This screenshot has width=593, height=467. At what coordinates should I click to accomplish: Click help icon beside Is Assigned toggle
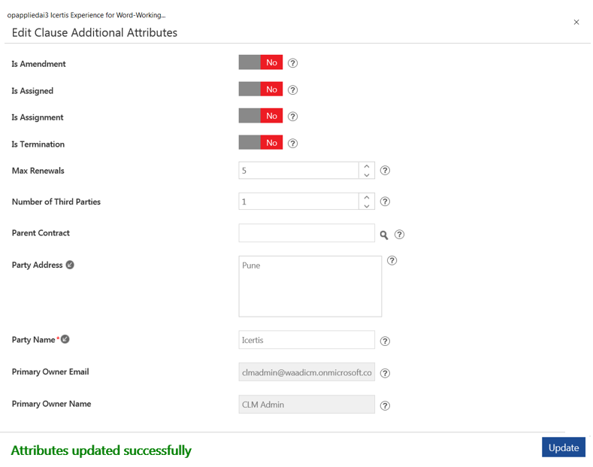click(293, 90)
